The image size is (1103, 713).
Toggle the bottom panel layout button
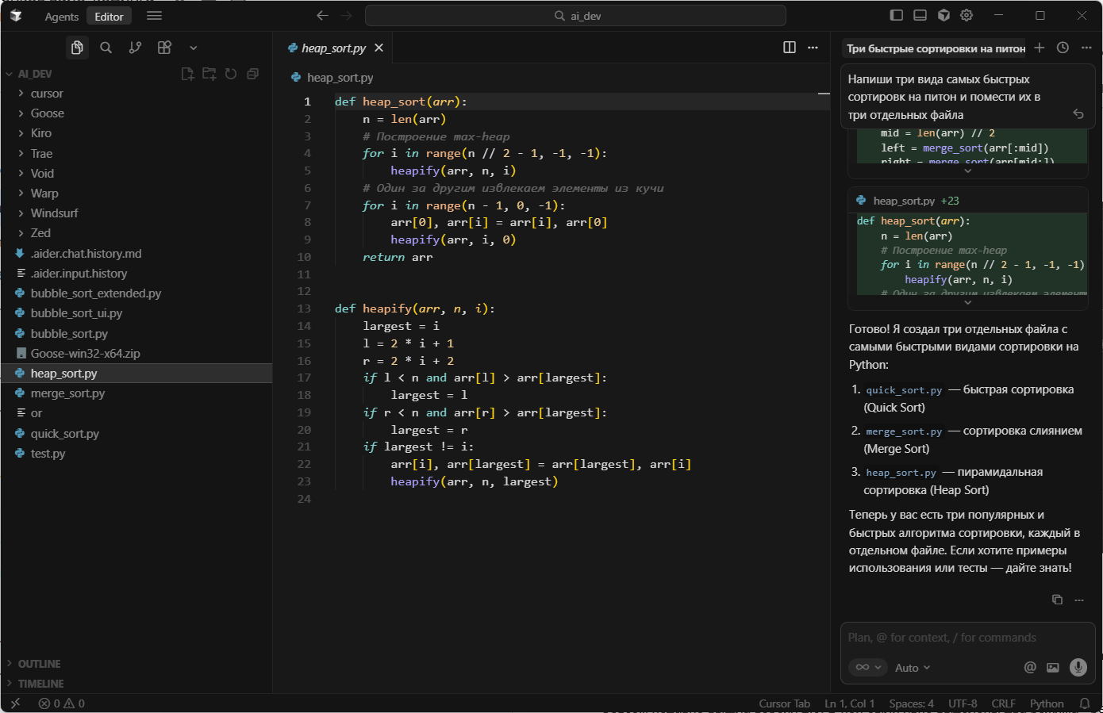click(x=920, y=15)
